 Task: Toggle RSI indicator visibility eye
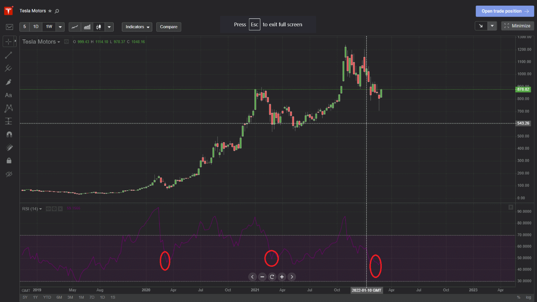[48, 209]
